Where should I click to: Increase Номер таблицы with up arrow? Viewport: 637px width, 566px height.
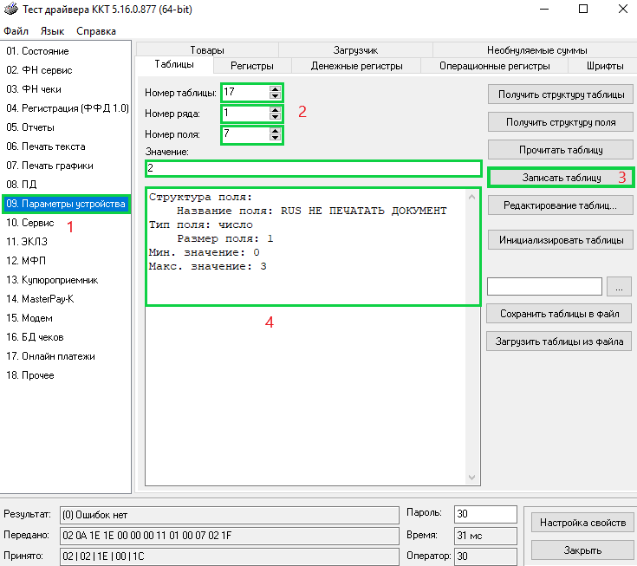pos(275,89)
